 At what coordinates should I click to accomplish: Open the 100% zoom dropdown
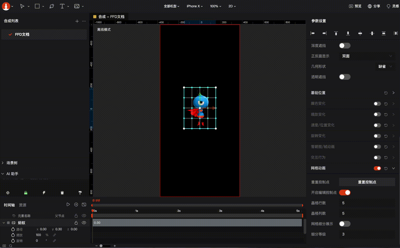216,6
